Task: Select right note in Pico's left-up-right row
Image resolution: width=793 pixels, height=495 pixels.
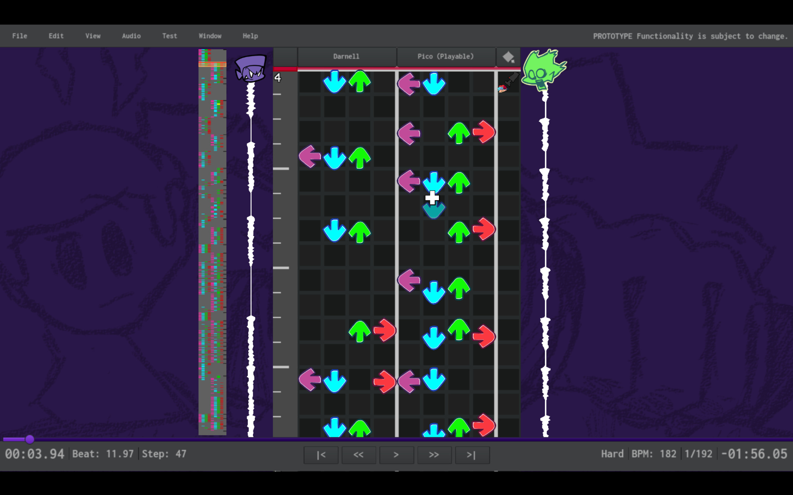Action: (484, 132)
